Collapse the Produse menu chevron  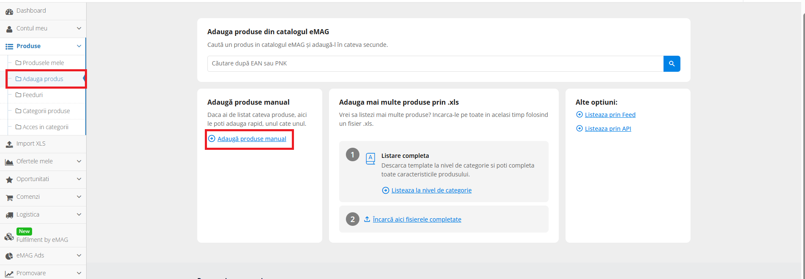pyautogui.click(x=79, y=46)
